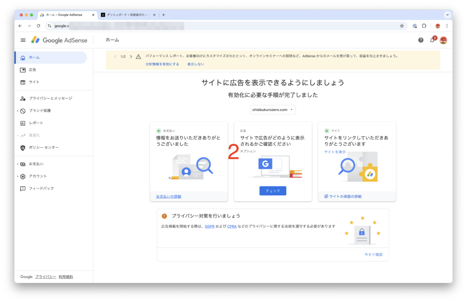Open the account avatar menu
Image resolution: width=467 pixels, height=302 pixels.
click(443, 40)
